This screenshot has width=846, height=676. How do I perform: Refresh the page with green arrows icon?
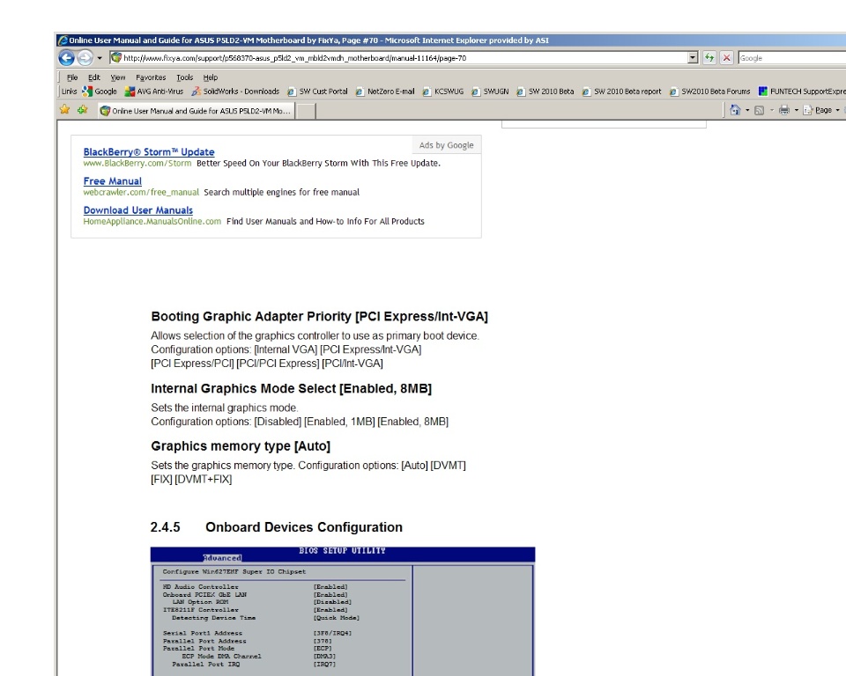[x=709, y=58]
